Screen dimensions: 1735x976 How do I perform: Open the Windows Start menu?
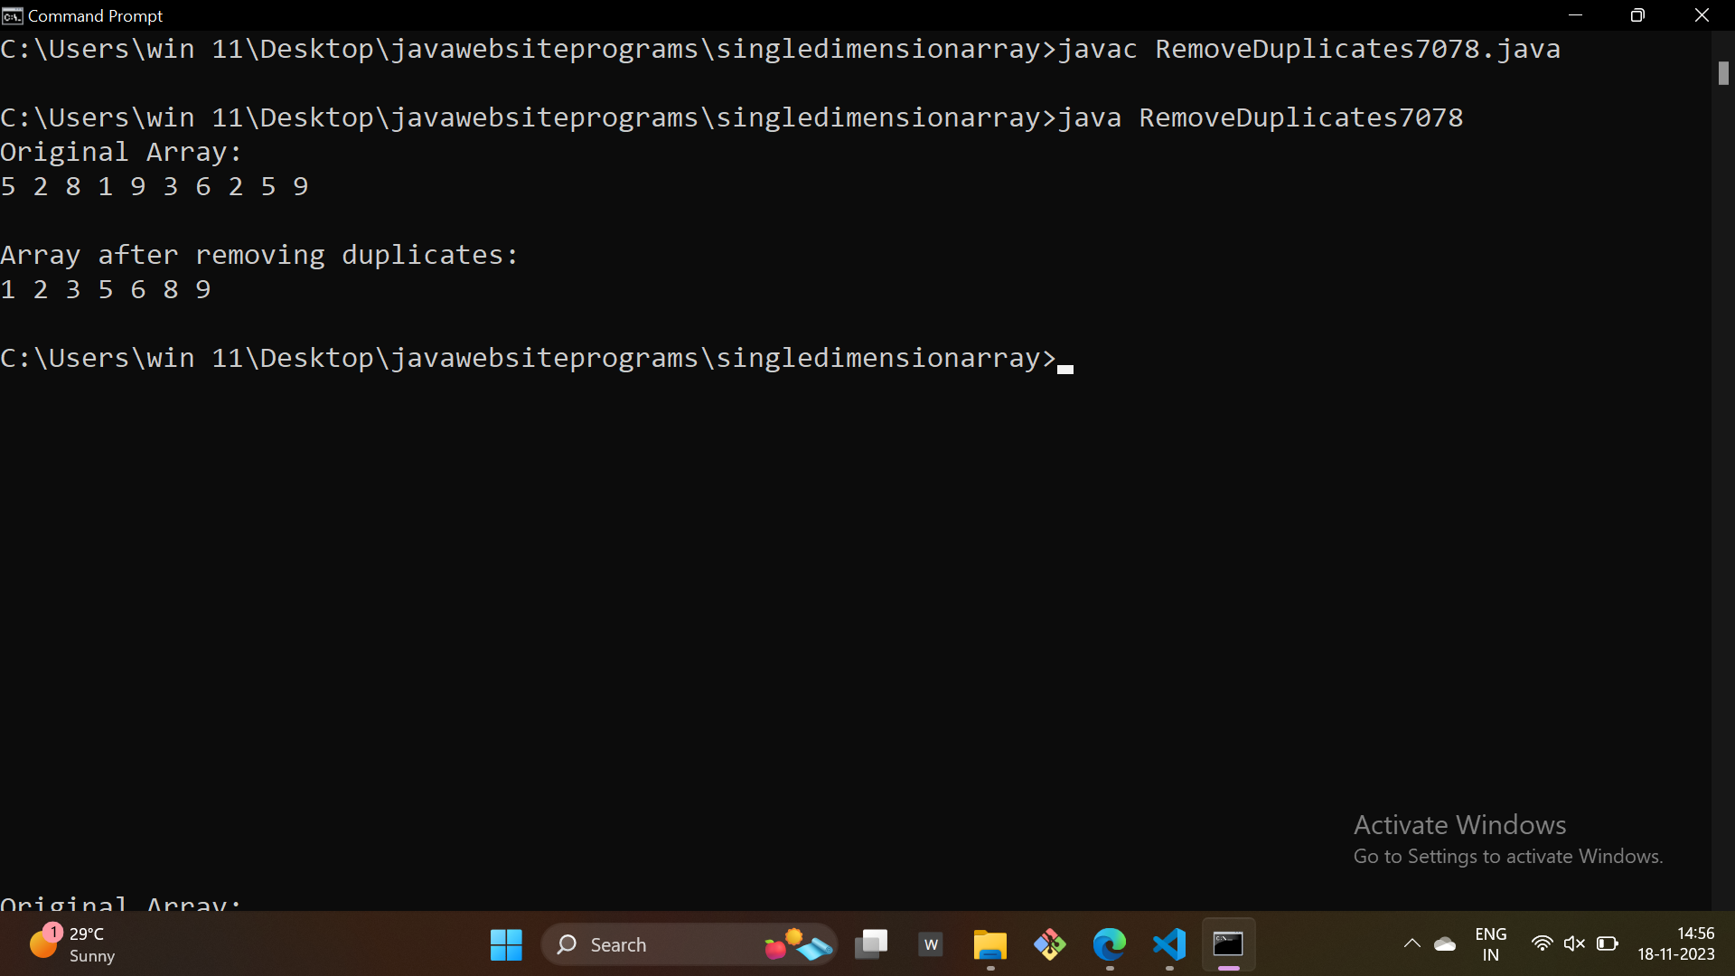click(506, 944)
